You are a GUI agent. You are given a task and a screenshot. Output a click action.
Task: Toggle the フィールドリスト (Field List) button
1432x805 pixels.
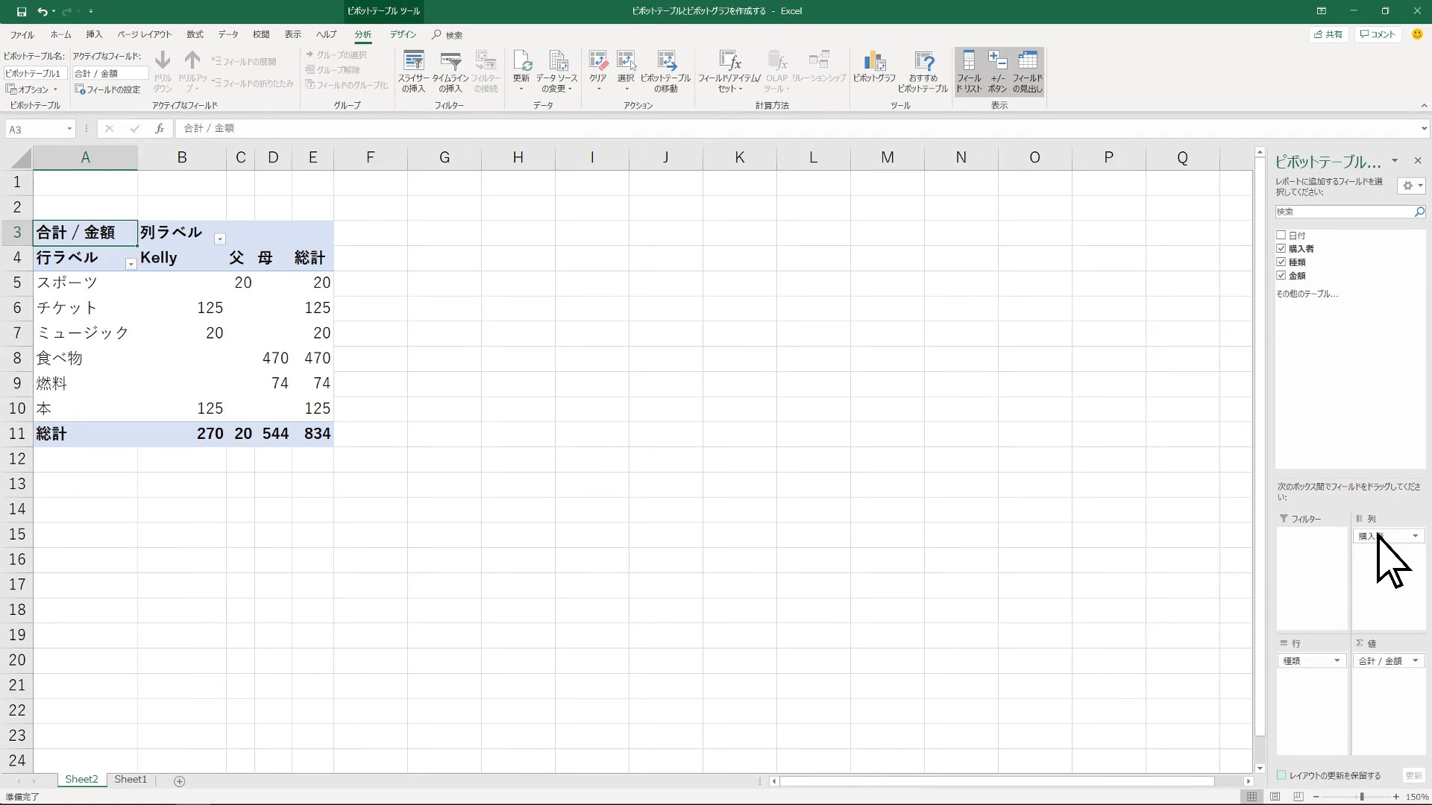tap(969, 72)
